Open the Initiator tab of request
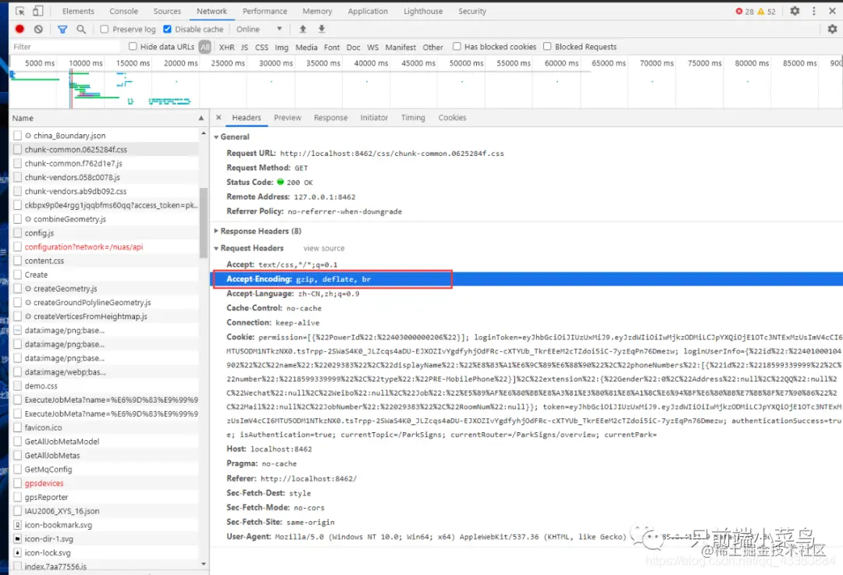The height and width of the screenshot is (575, 843). 374,117
